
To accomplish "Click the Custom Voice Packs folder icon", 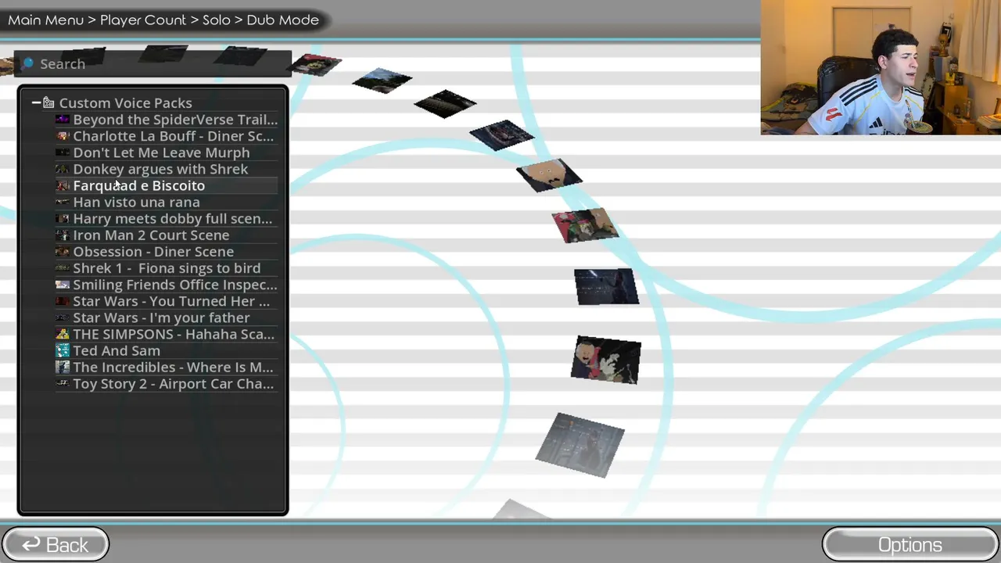I will (48, 102).
